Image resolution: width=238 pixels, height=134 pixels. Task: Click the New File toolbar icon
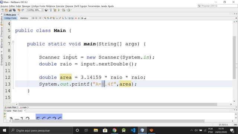(x=3, y=10)
